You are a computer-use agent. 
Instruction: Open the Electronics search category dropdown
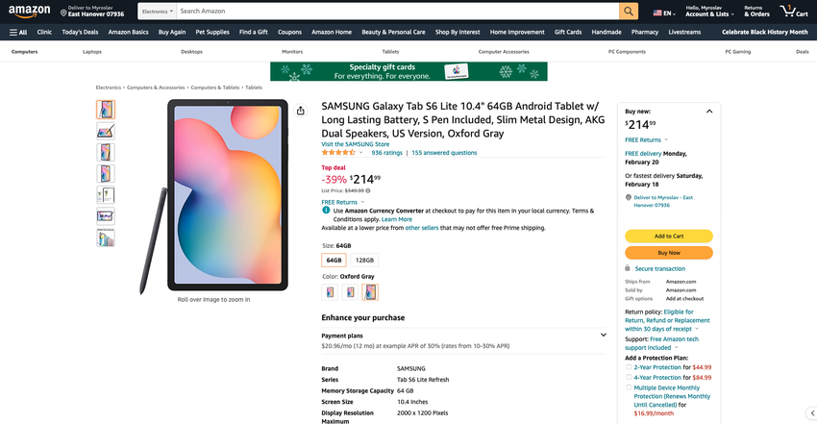[156, 12]
